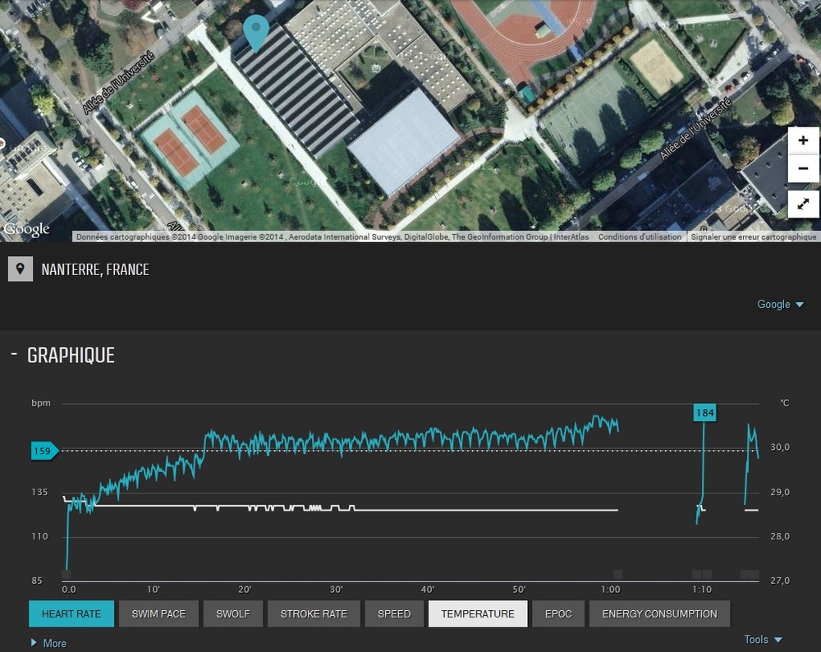Zoom out the map with minus button
This screenshot has height=652, width=821.
pos(803,169)
